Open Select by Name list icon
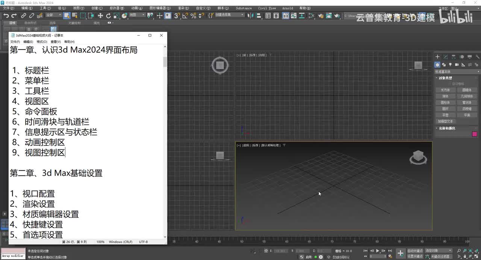The width and height of the screenshot is (481, 260). point(74,15)
